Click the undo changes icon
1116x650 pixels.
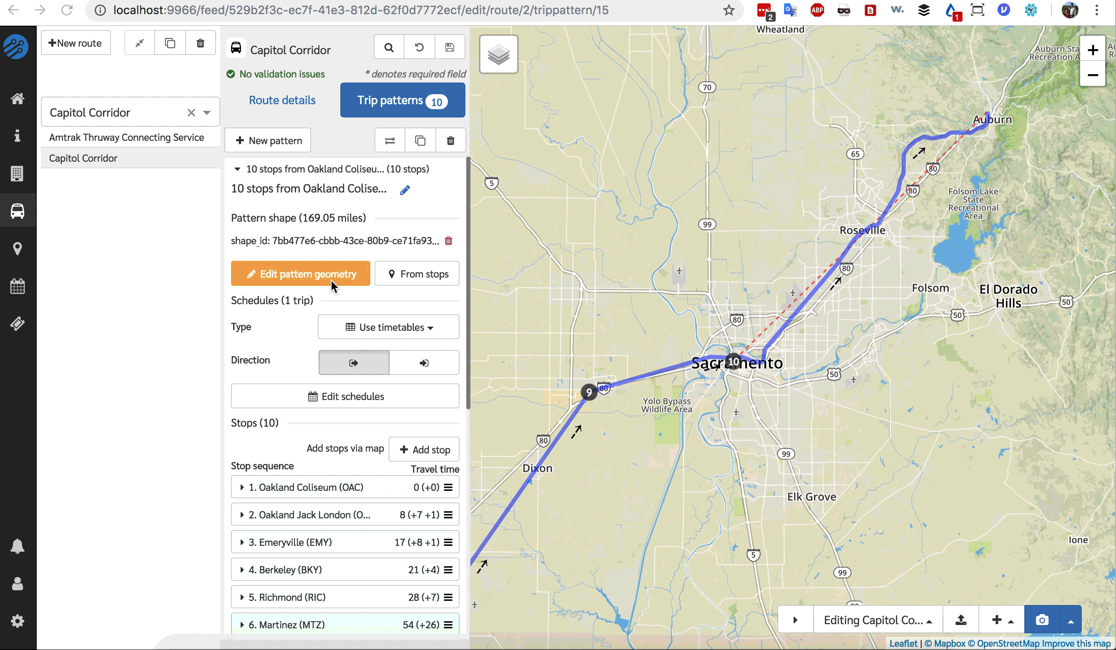point(419,47)
